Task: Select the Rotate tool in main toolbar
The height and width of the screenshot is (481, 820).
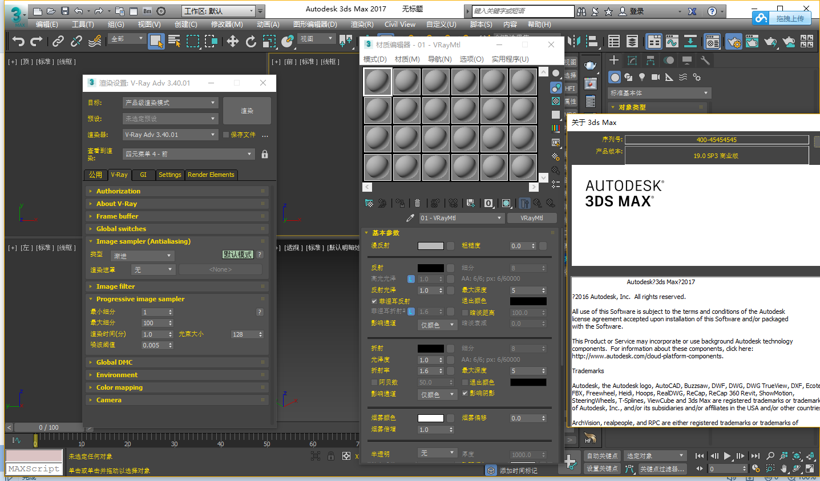Action: (251, 41)
